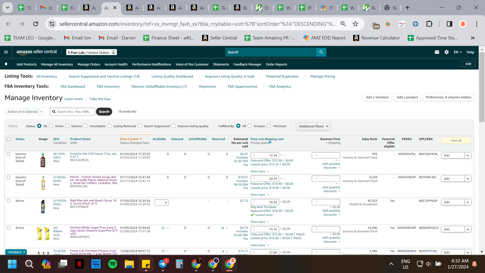Open Windows taskbar search
Viewport: 485px width, 273px height.
tap(29, 264)
